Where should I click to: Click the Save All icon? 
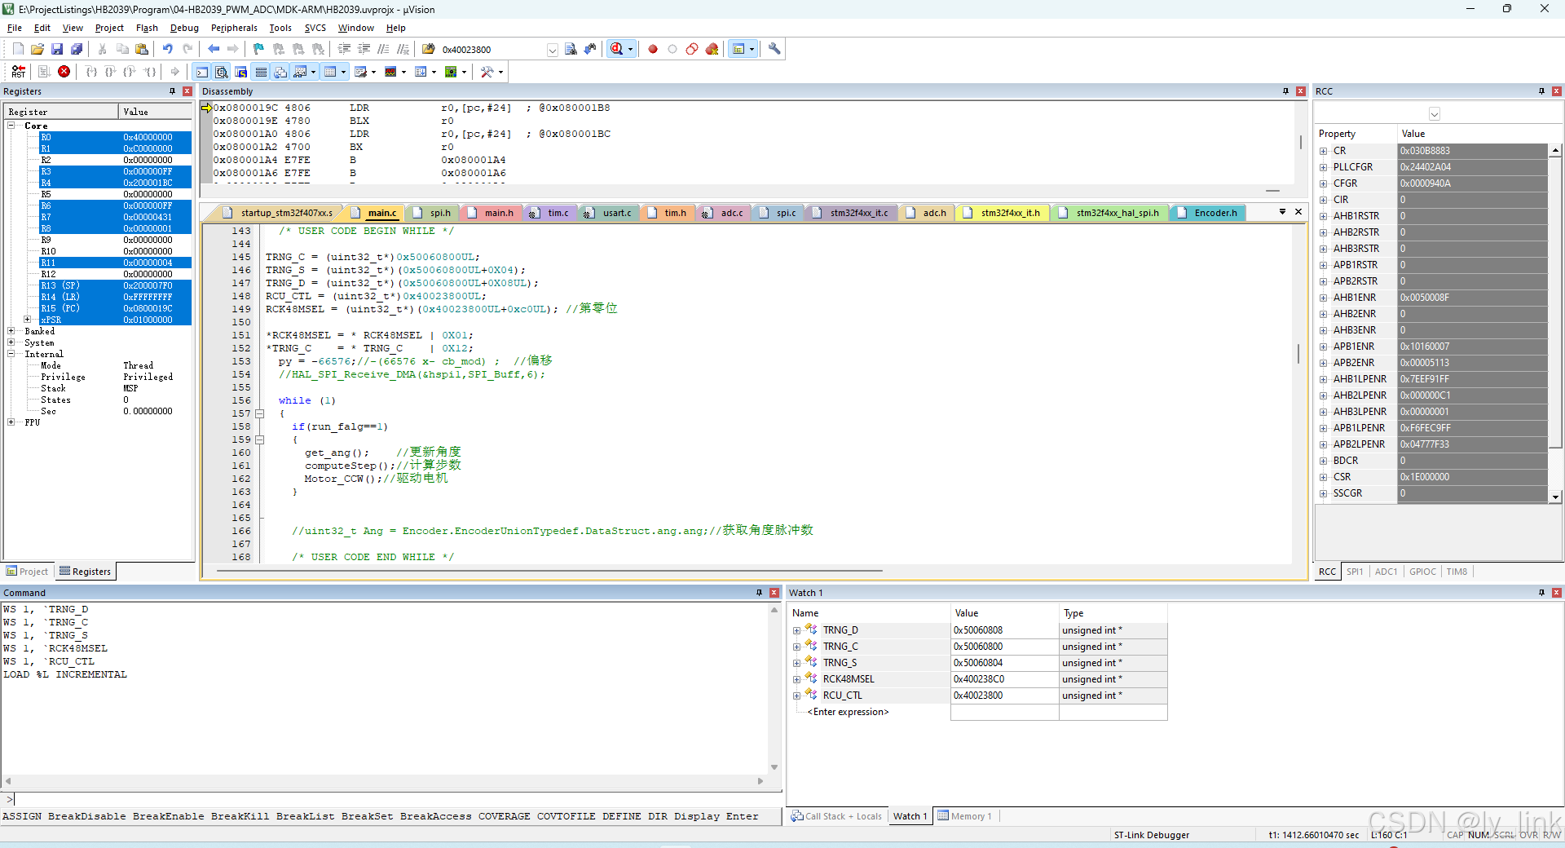(x=76, y=49)
